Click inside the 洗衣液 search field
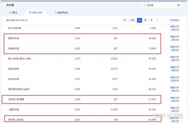This screenshot has width=188, height=124. [161, 5]
